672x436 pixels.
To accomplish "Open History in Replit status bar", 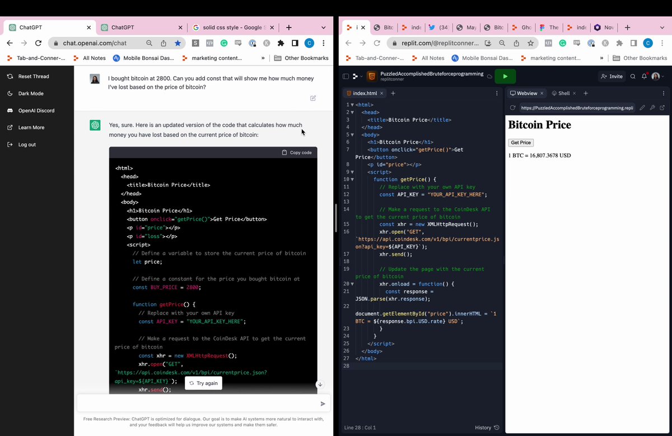I will coord(487,428).
